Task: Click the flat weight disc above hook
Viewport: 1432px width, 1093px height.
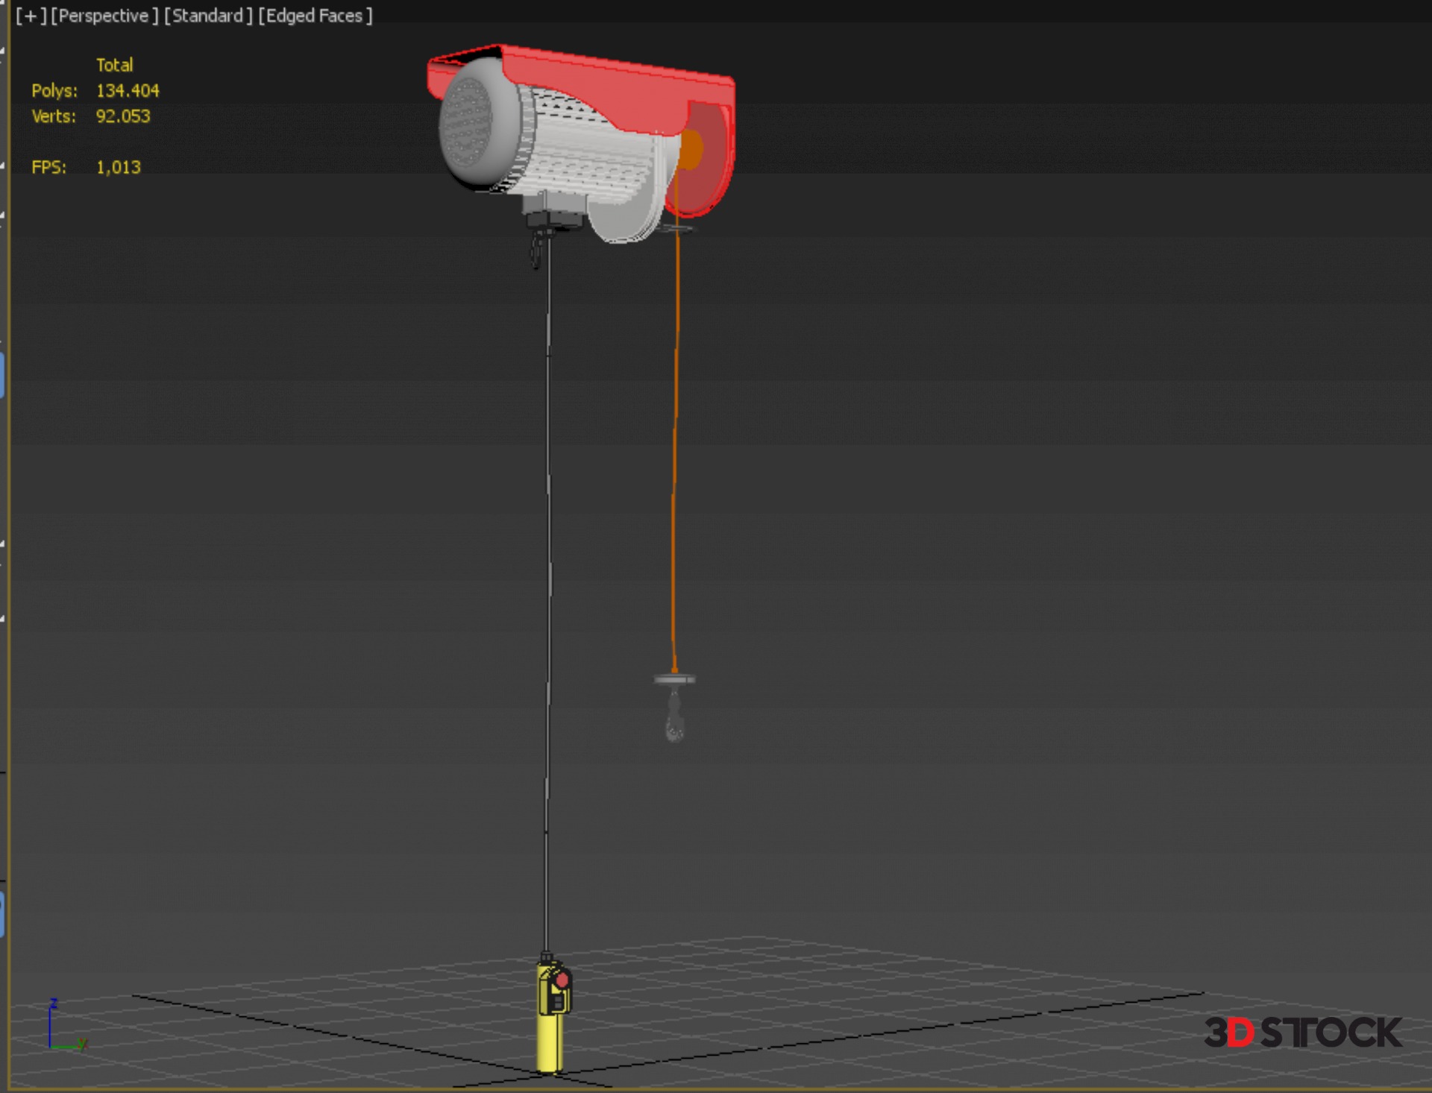Action: click(x=675, y=679)
